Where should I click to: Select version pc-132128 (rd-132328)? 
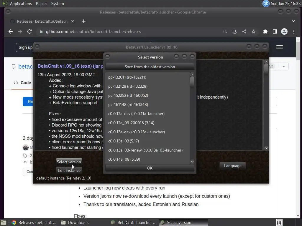147,86
